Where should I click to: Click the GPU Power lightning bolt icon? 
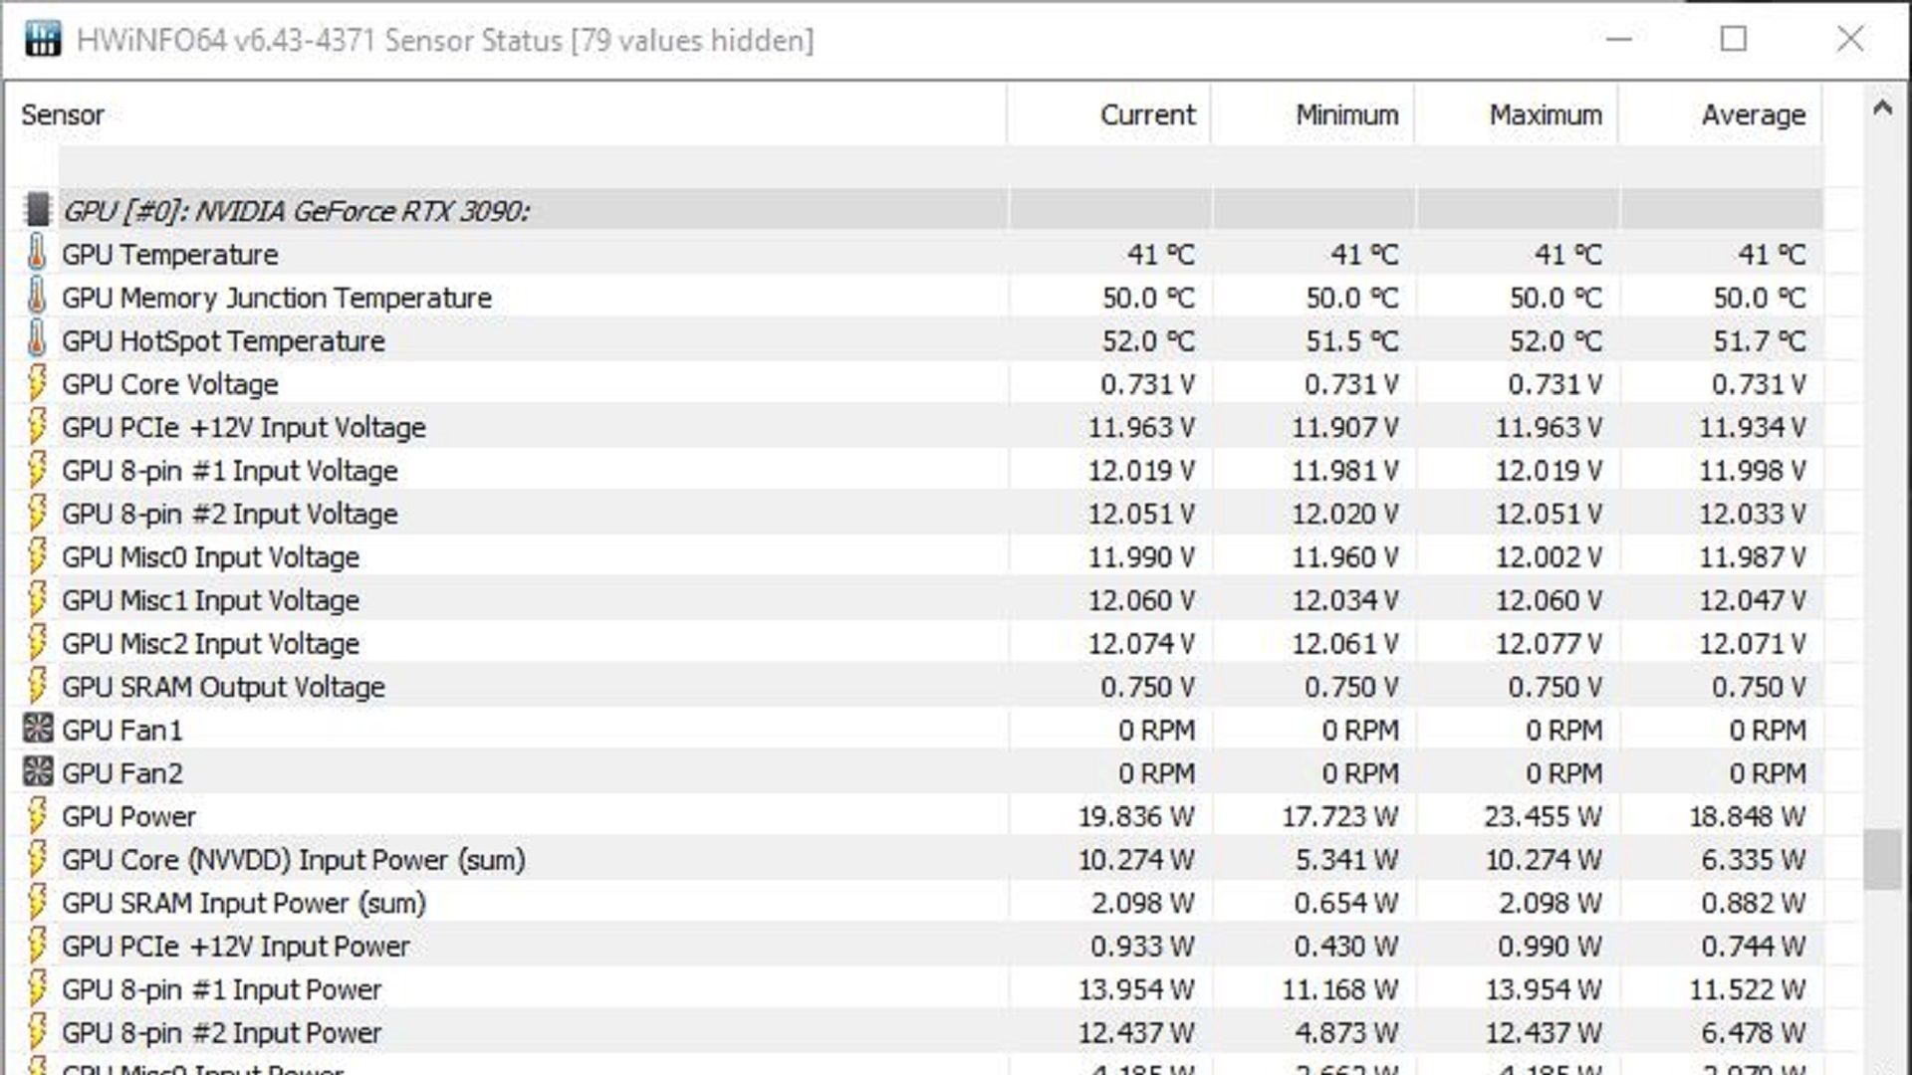(37, 816)
